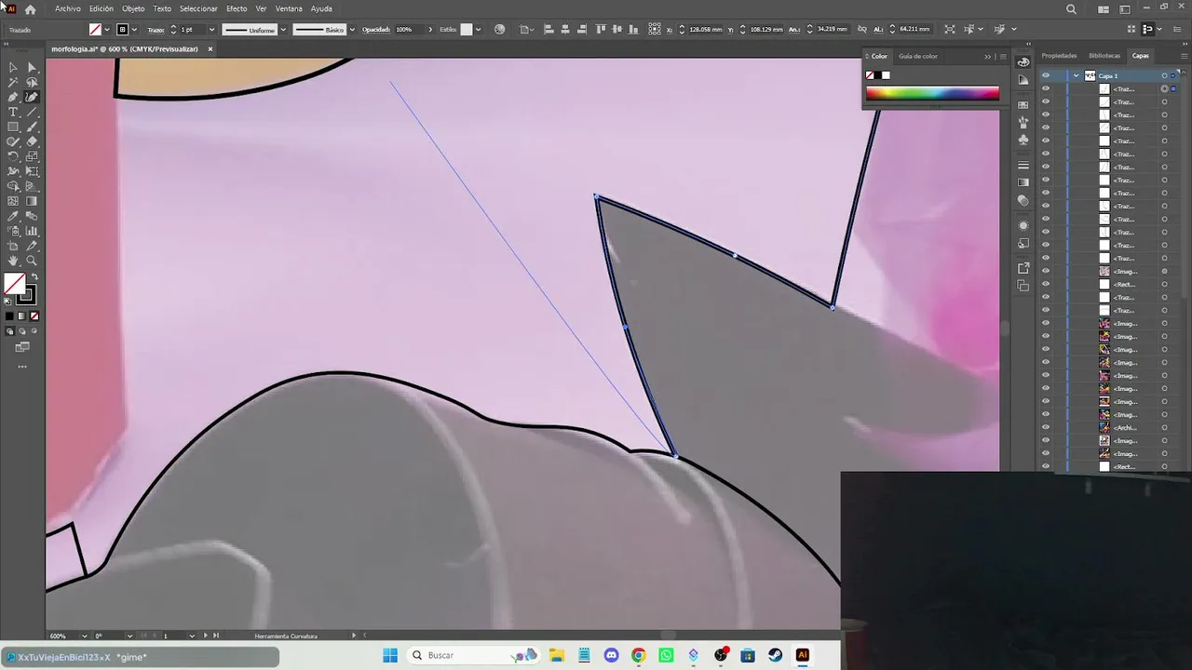Choose the Line Segment tool
This screenshot has width=1192, height=670.
click(x=32, y=112)
